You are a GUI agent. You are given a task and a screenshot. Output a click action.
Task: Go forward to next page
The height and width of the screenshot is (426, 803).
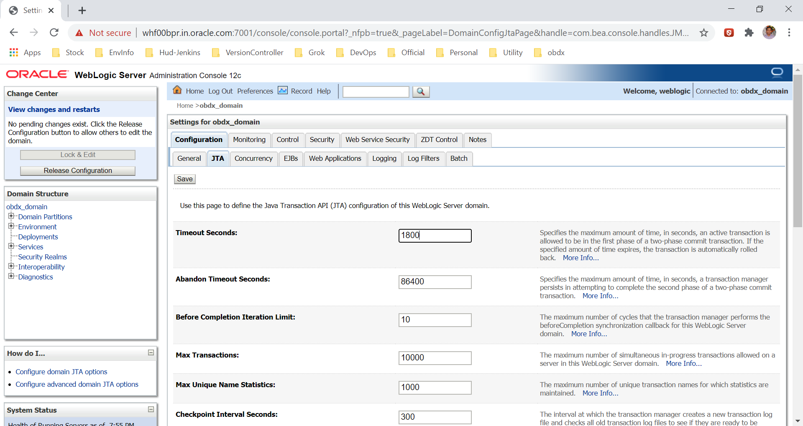34,33
